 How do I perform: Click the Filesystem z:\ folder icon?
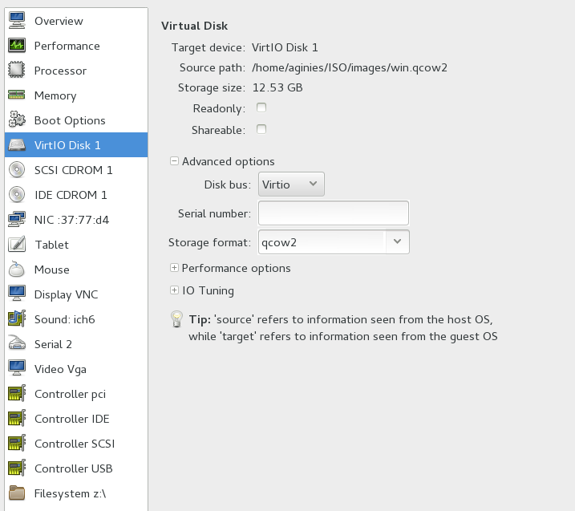(17, 493)
